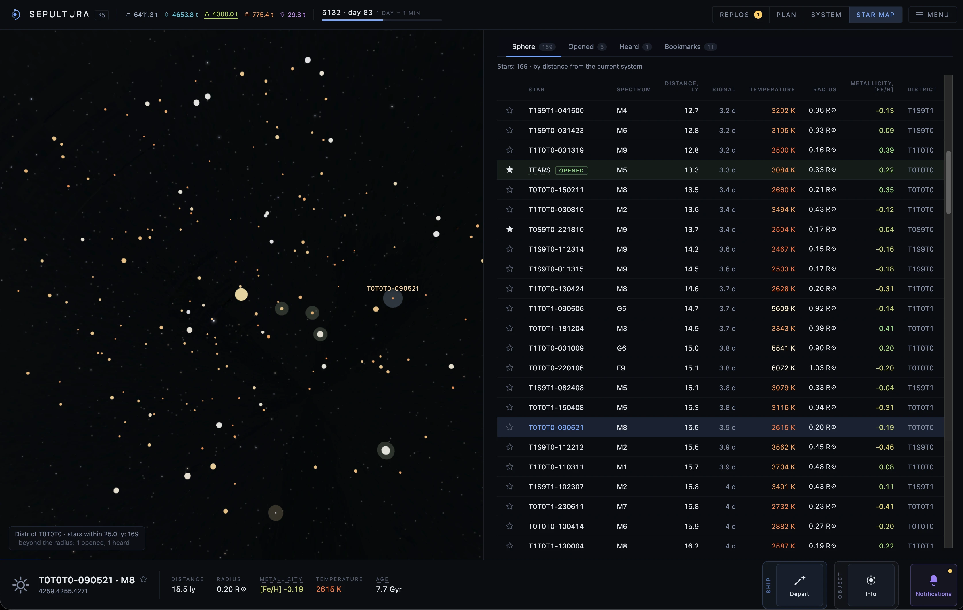The width and height of the screenshot is (963, 610).
Task: Bookmark star T1T0T1-090506
Action: (x=509, y=308)
